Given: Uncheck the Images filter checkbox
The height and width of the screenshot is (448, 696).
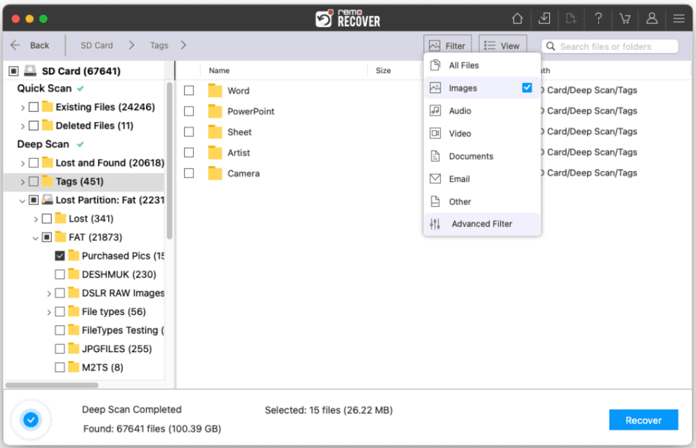Looking at the screenshot, I should 527,88.
